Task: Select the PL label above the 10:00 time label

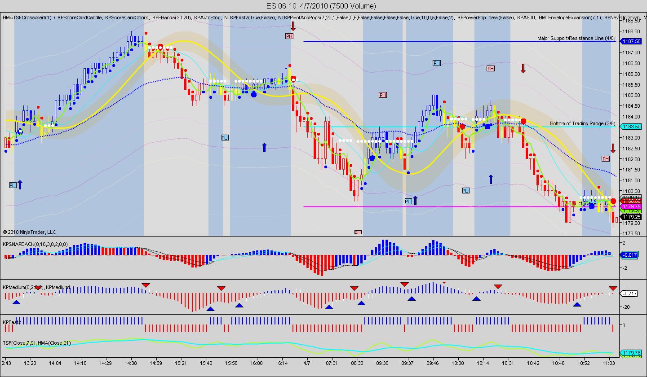Action: pyautogui.click(x=465, y=190)
